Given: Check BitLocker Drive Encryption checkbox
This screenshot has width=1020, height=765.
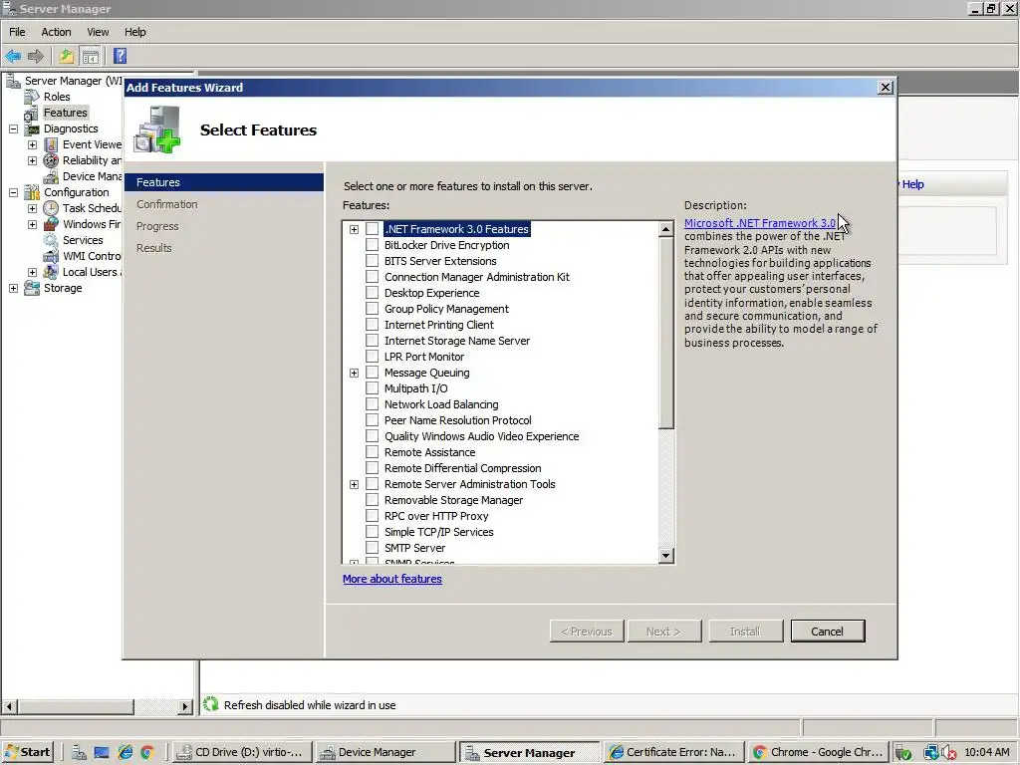Looking at the screenshot, I should pyautogui.click(x=373, y=245).
